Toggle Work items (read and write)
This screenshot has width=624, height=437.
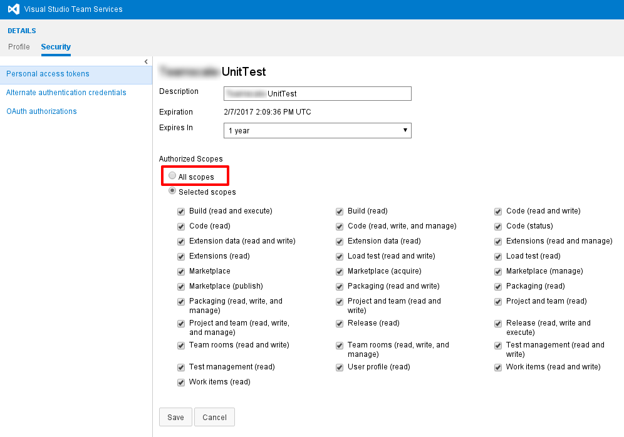click(x=498, y=368)
